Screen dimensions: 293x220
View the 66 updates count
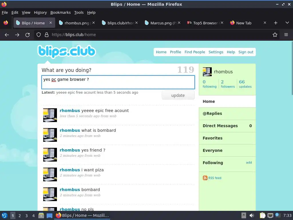coord(245,84)
